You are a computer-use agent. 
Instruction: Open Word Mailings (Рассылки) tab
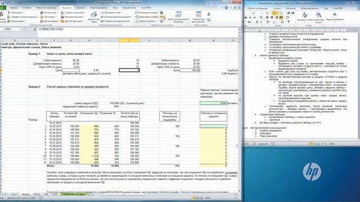pos(290,8)
